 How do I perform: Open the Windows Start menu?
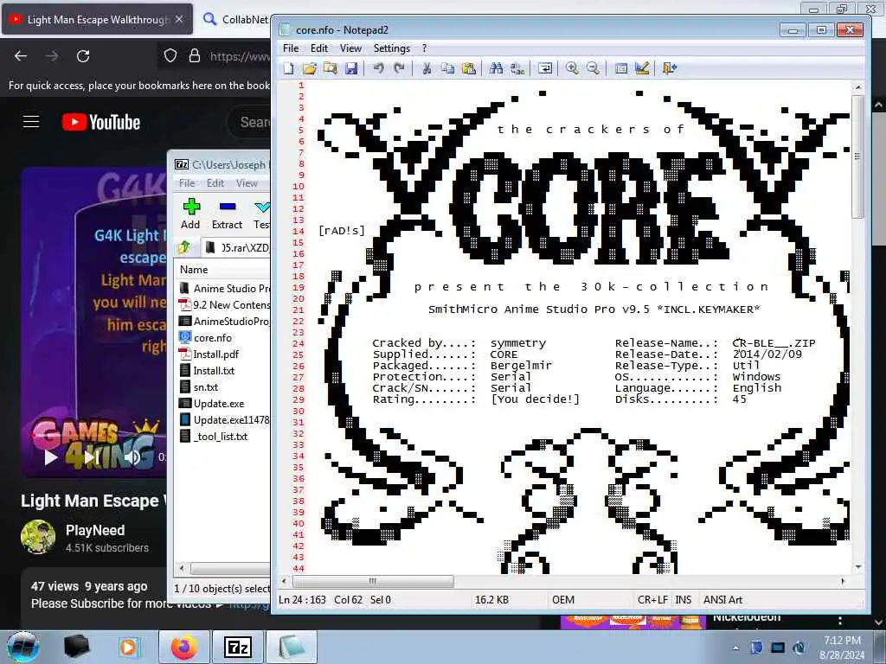(x=23, y=647)
